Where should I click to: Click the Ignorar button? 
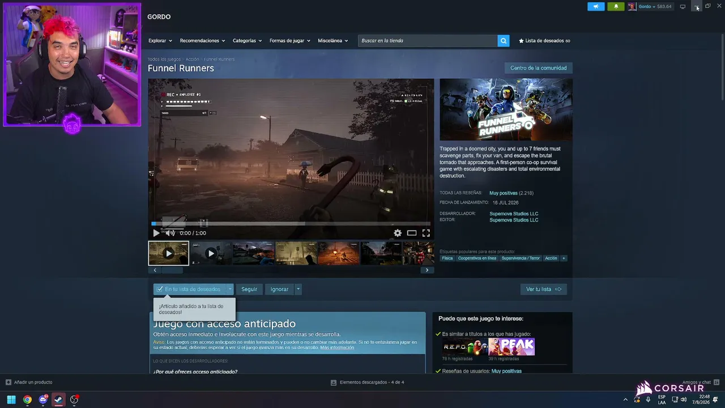[x=279, y=289]
